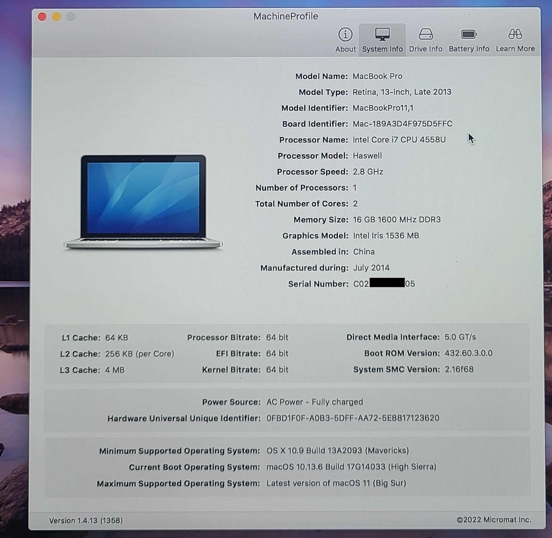Click the MacBookPro11,1 model identifier value

click(383, 108)
